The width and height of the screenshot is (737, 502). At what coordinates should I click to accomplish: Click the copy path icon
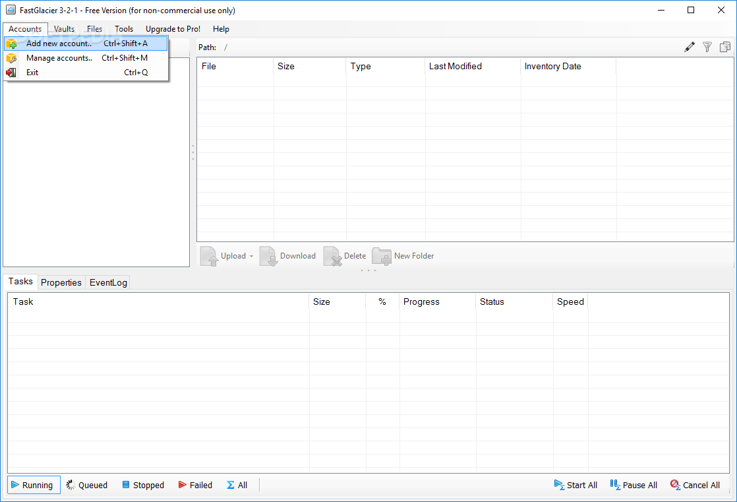point(724,47)
